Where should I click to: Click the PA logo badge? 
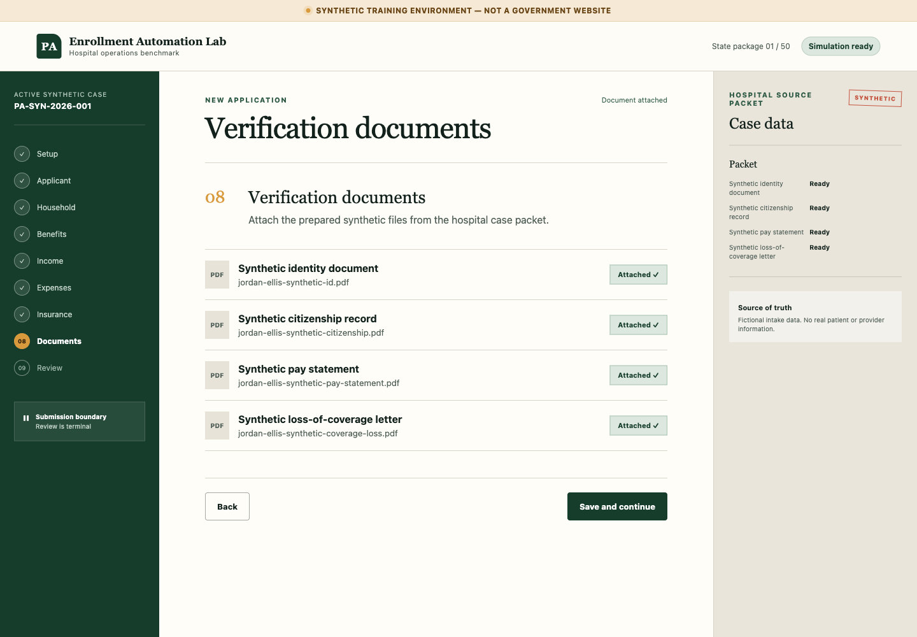[49, 46]
